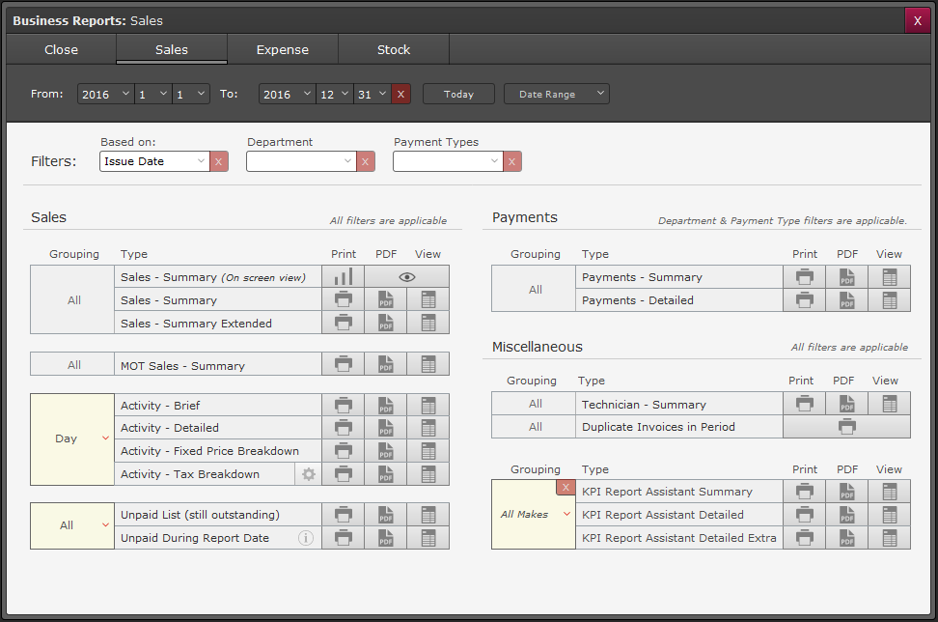This screenshot has height=622, width=938.
Task: View the Technician - Summary report table
Action: [x=889, y=404]
